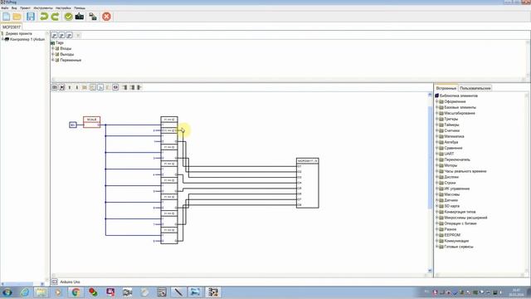The image size is (531, 299).
Task: Select the SD карта library folder
Action: pyautogui.click(x=451, y=206)
